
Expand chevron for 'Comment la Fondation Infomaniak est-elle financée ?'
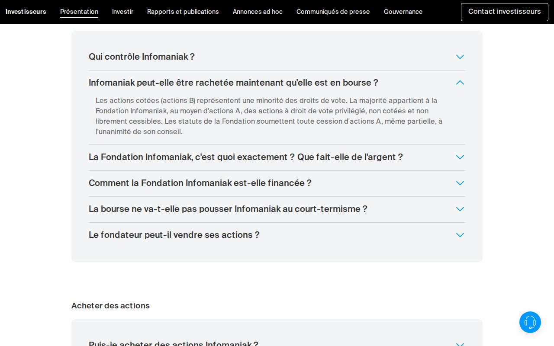coord(460,183)
